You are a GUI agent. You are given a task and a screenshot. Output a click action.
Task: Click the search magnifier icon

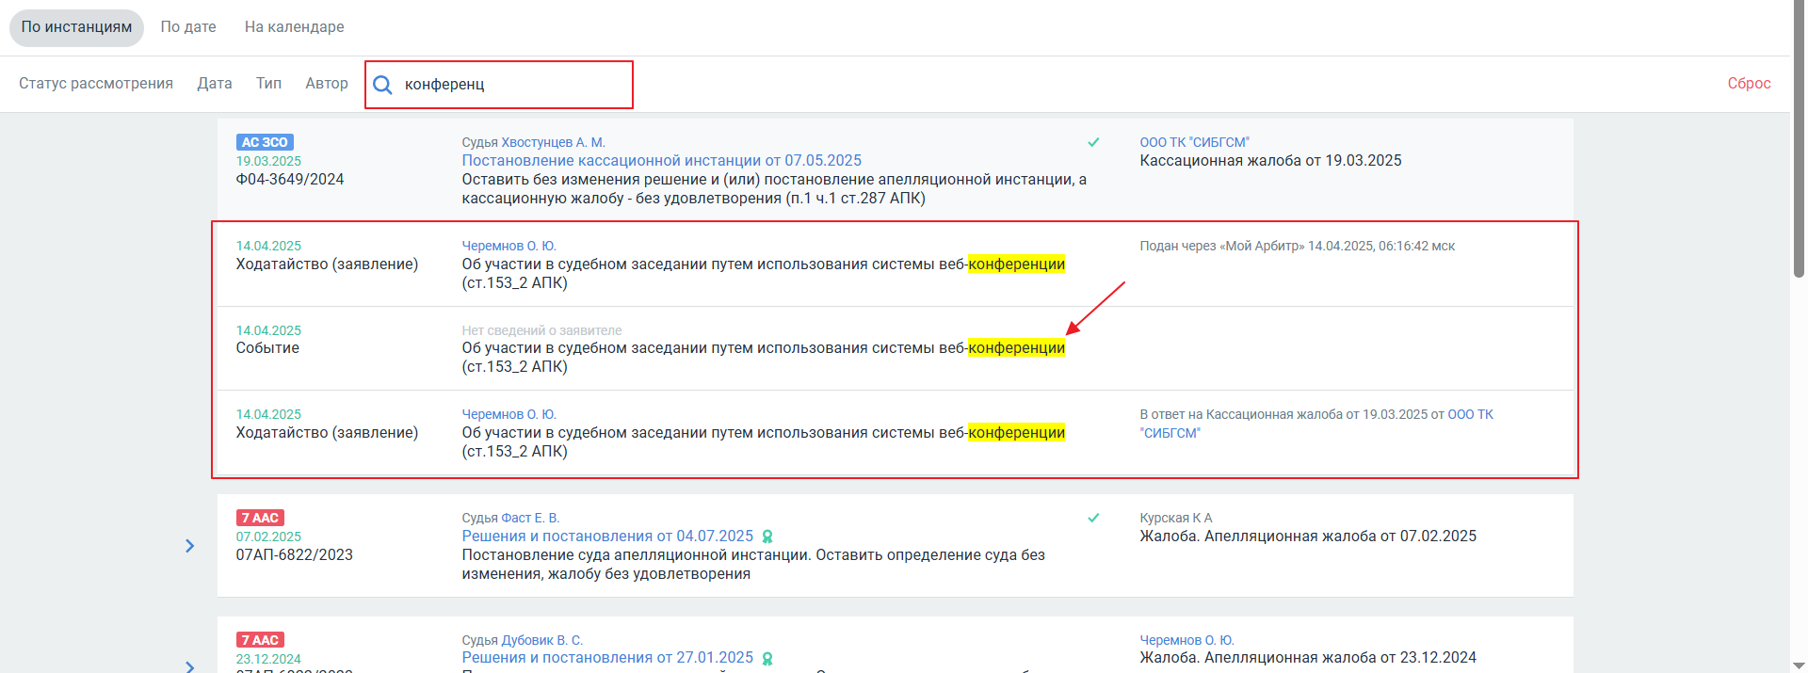click(x=382, y=85)
